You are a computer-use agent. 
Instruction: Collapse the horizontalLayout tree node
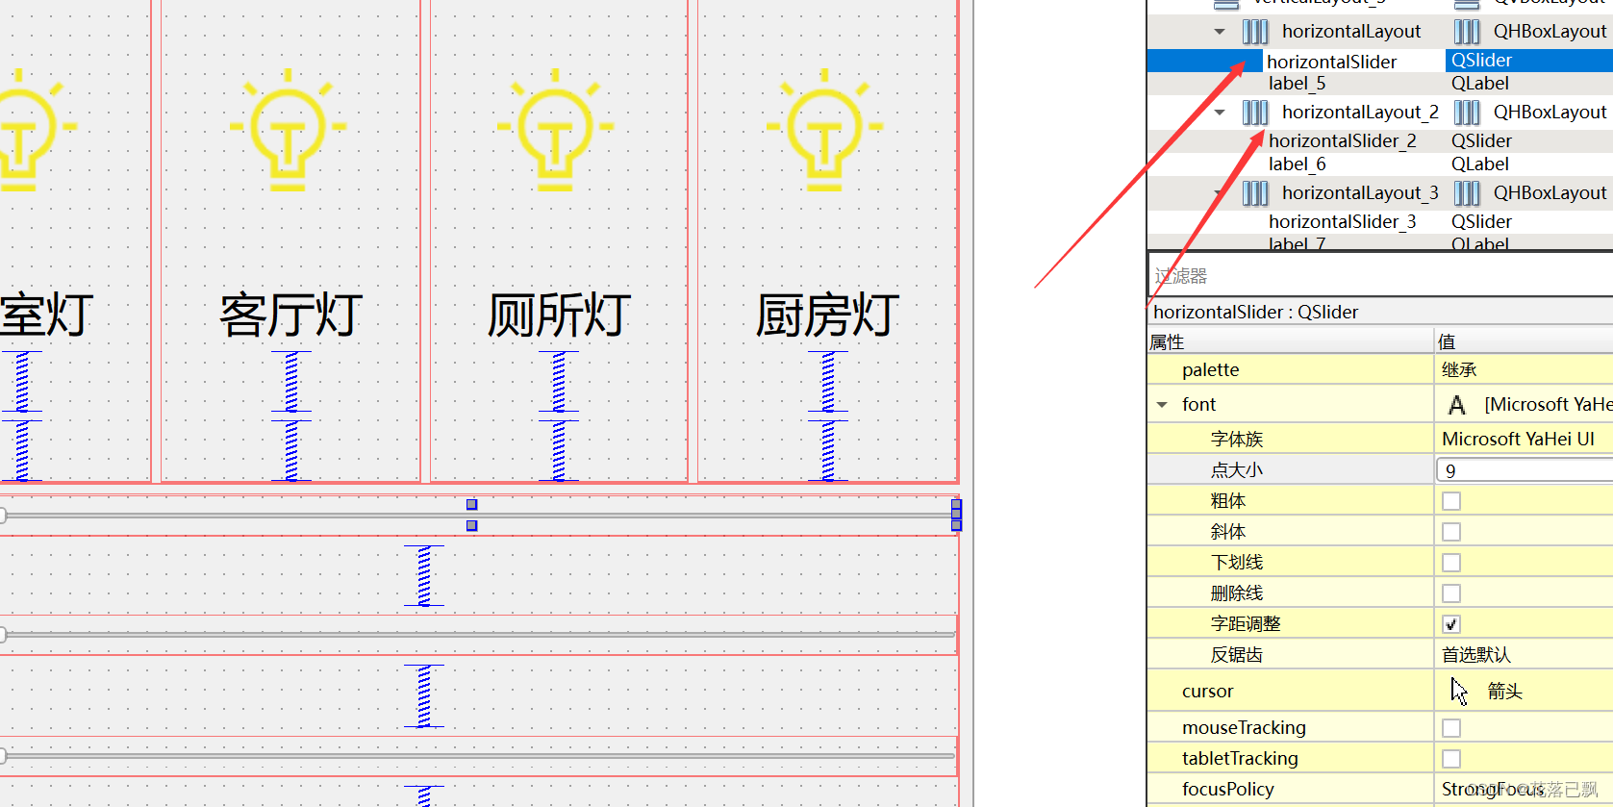pos(1220,32)
